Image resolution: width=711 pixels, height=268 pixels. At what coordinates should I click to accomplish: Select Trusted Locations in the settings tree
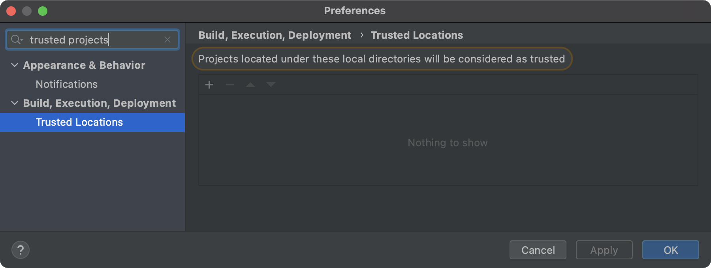[x=79, y=122]
